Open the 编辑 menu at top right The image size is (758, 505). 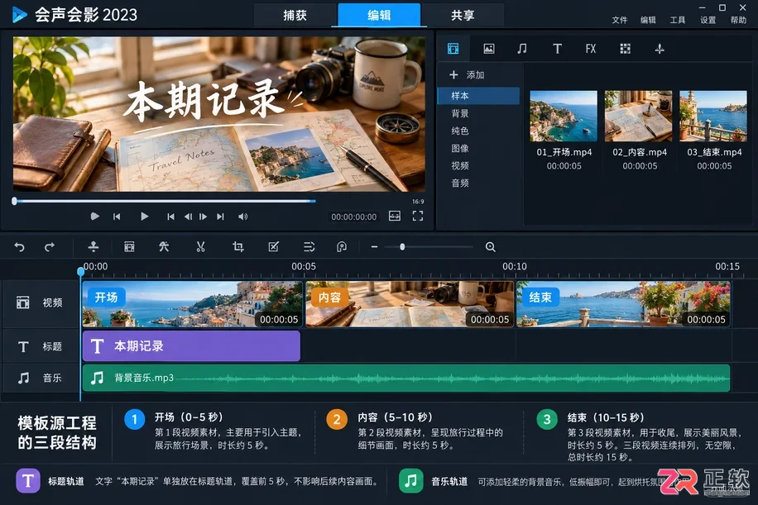[x=648, y=20]
